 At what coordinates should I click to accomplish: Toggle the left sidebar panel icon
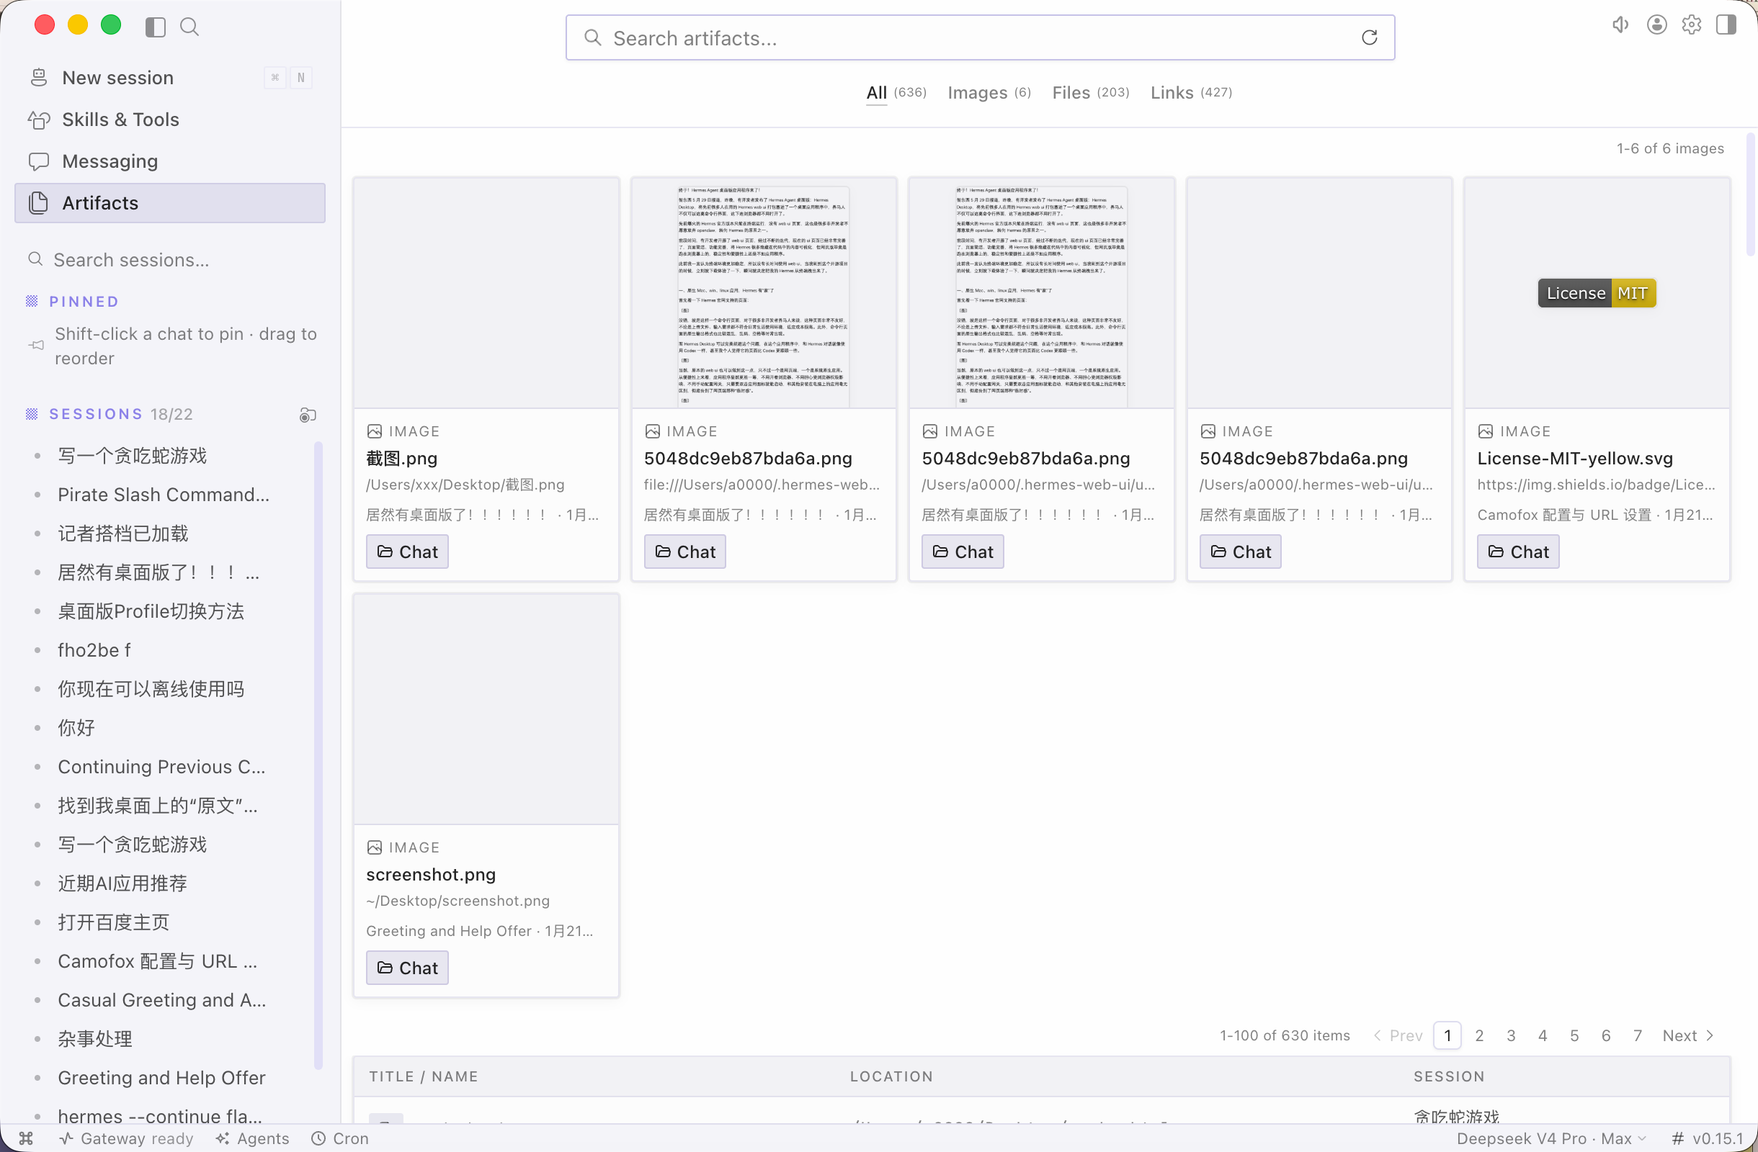click(x=155, y=27)
